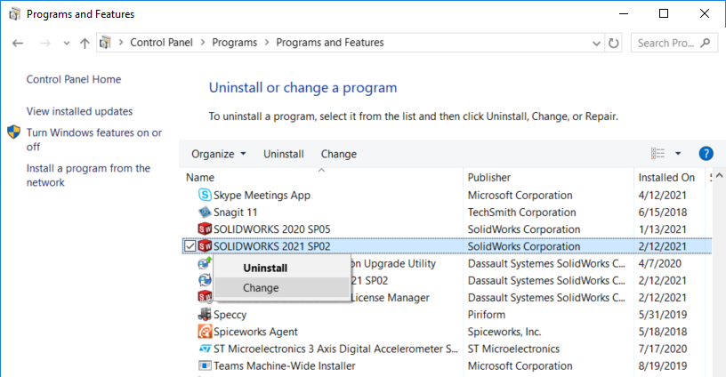Click Programs in the breadcrumb
The image size is (726, 377).
234,43
